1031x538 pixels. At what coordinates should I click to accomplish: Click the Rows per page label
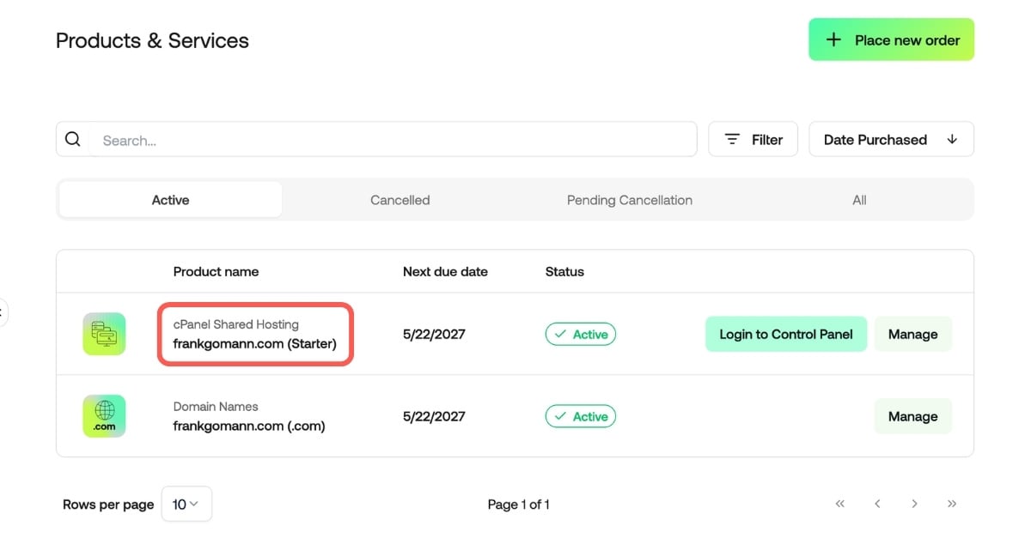pos(108,504)
